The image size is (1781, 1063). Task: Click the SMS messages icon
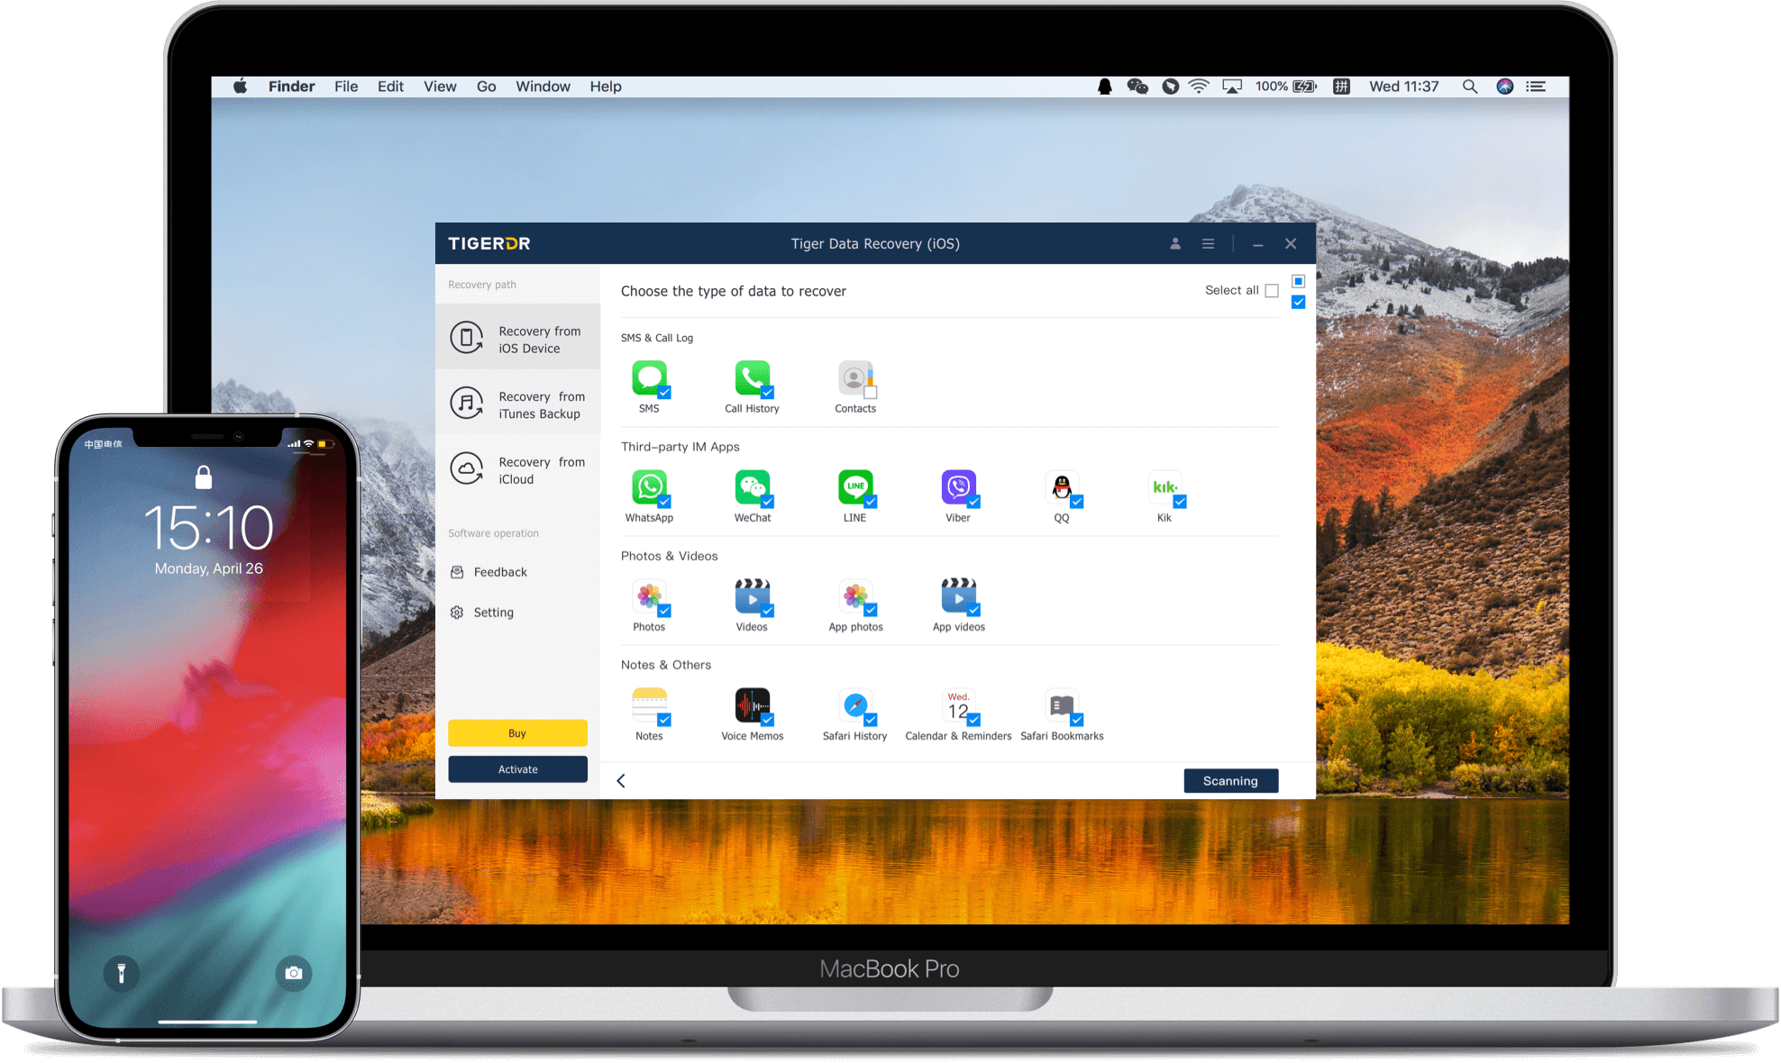[x=649, y=378]
